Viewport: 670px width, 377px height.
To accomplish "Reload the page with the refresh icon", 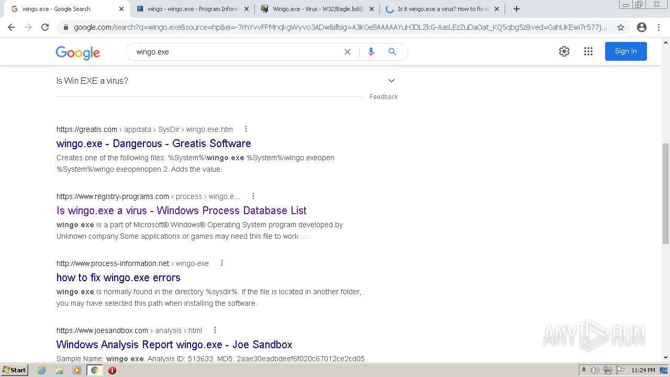I will tap(45, 27).
